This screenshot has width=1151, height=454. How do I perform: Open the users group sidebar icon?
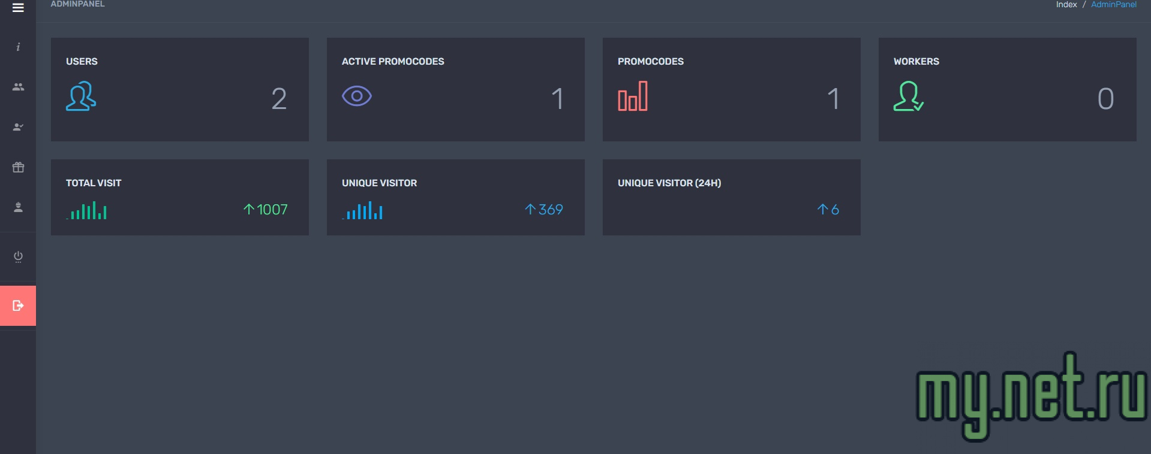(x=18, y=87)
